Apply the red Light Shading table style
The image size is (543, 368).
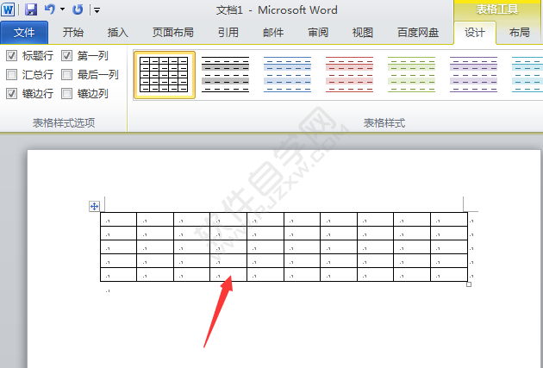pyautogui.click(x=349, y=74)
